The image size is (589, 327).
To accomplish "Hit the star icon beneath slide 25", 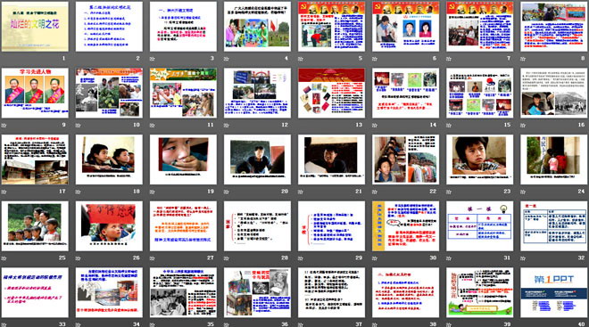I will click(x=4, y=258).
